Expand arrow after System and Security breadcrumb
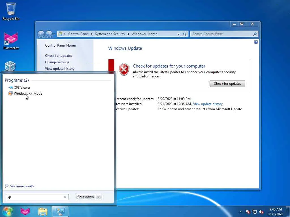This screenshot has width=290, height=217. click(128, 34)
